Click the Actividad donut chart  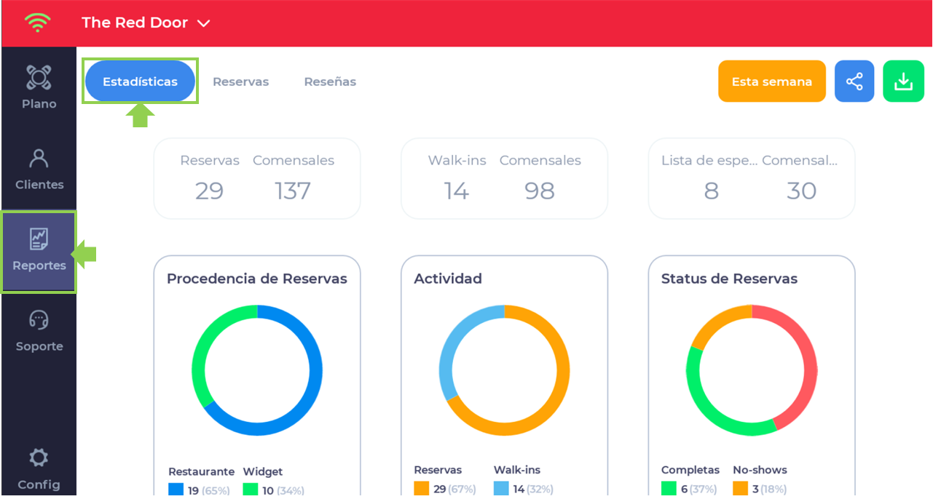504,370
